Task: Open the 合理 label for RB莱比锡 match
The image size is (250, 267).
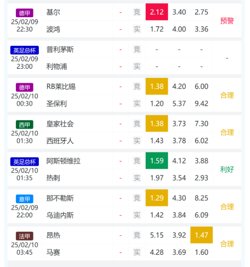Action: click(x=227, y=95)
